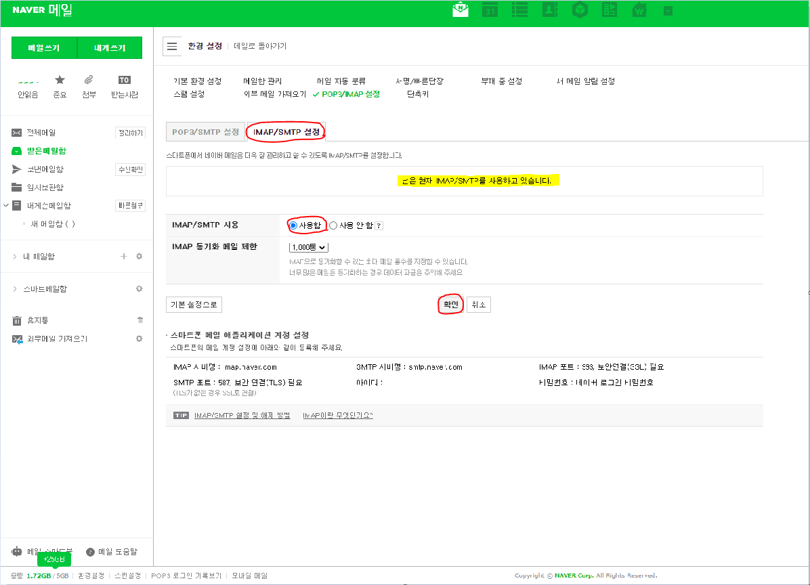Viewport: 810px width, 585px height.
Task: Click the 메일쓰기 compose button
Action: pos(44,48)
